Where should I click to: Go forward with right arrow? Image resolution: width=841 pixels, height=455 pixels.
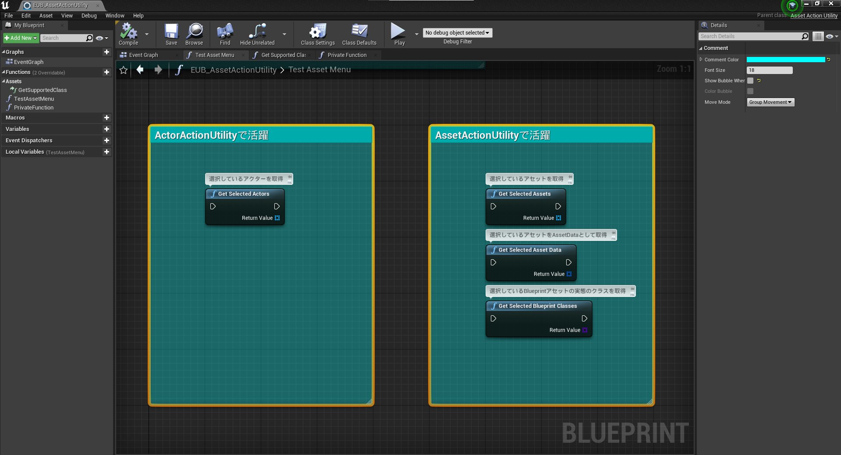coord(158,70)
